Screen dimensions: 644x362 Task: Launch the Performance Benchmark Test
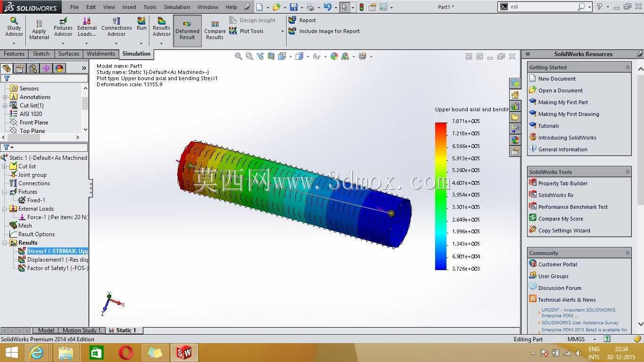[x=573, y=207]
